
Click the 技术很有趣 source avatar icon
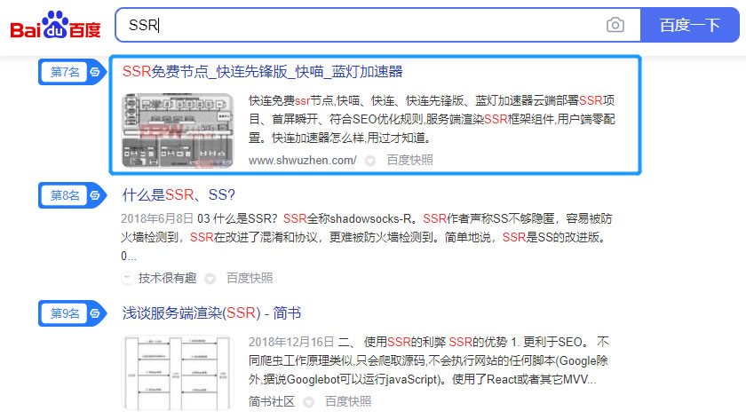click(x=128, y=278)
